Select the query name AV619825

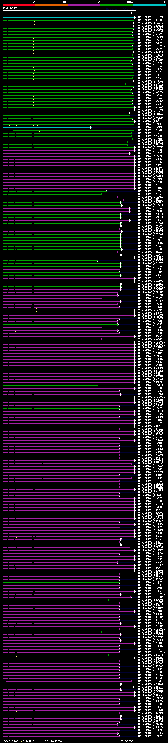pos(10,8)
